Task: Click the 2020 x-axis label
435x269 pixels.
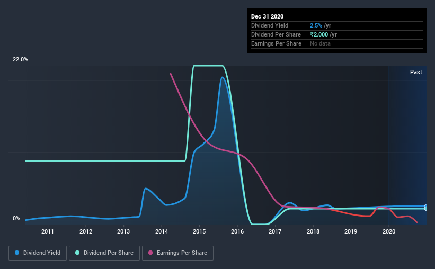Action: 389,231
